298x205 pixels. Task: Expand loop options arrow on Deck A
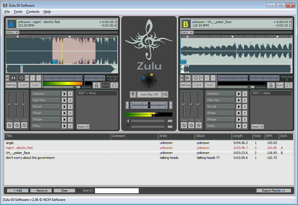click(x=27, y=78)
